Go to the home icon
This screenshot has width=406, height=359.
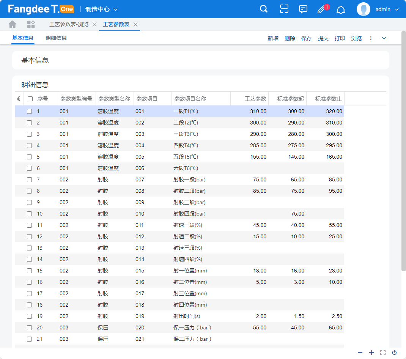[x=13, y=24]
